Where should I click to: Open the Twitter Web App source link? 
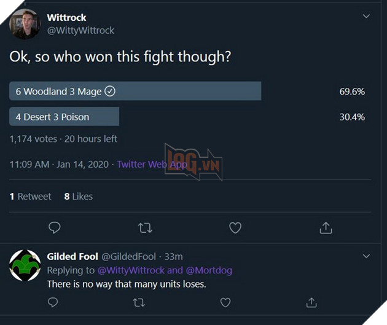152,164
